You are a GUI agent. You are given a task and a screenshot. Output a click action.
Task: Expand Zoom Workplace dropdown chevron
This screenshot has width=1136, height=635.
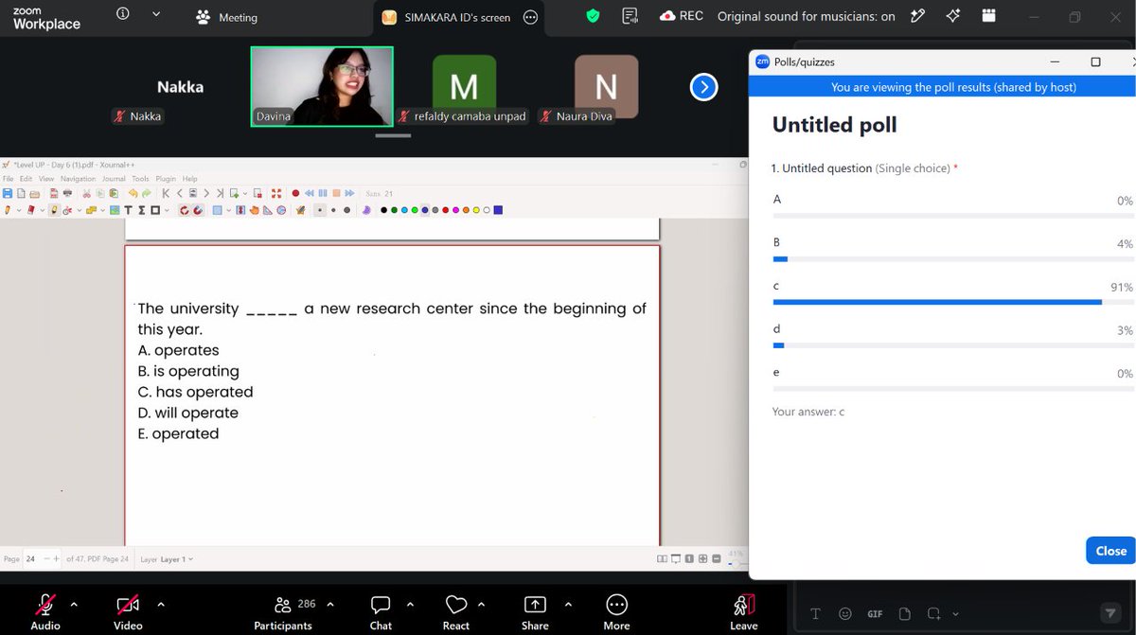coord(156,15)
